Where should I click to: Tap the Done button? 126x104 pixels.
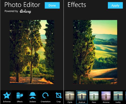pos(52,5)
